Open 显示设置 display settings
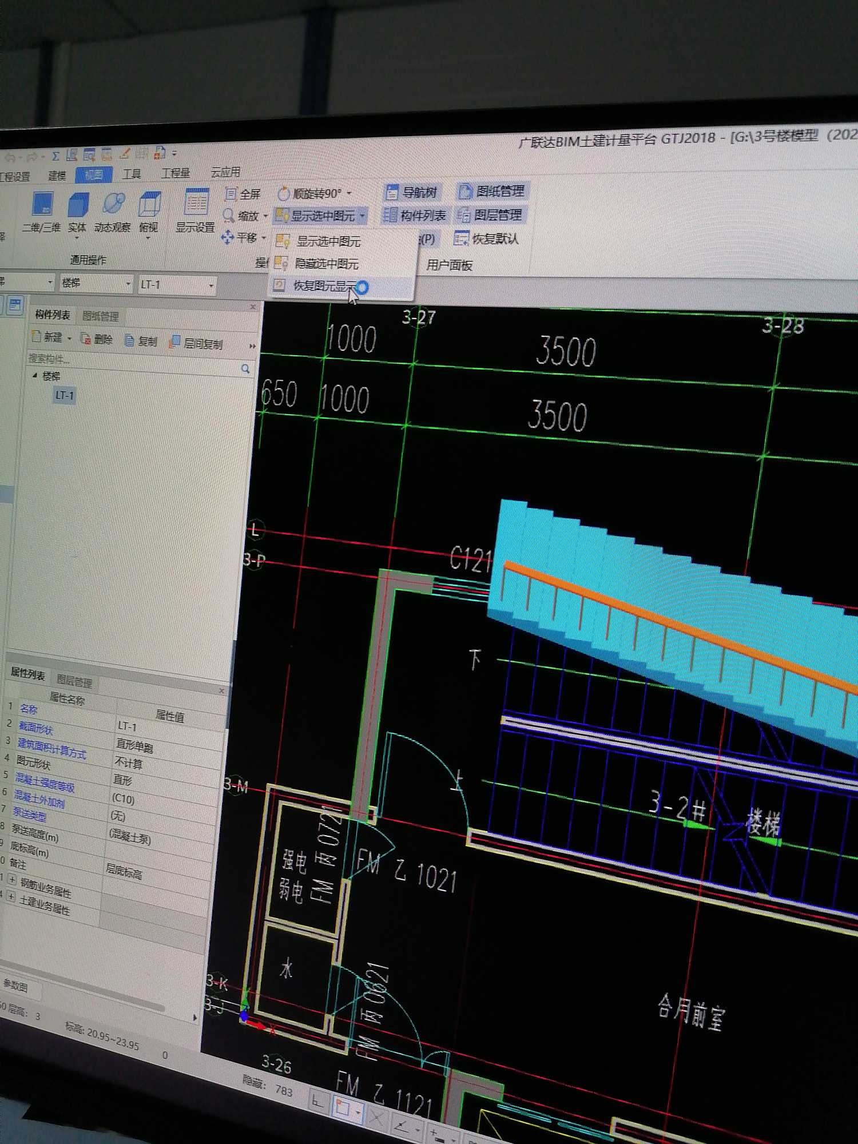Image resolution: width=858 pixels, height=1144 pixels. click(195, 211)
